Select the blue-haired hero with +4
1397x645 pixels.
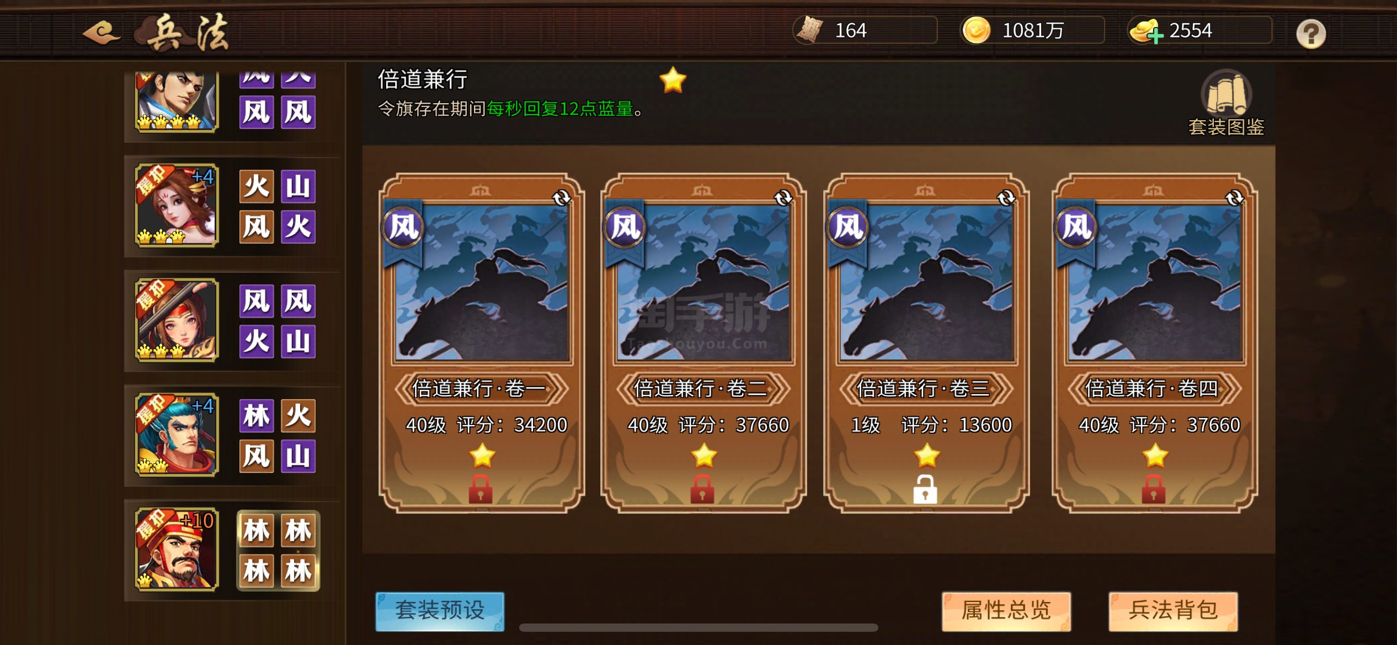177,434
